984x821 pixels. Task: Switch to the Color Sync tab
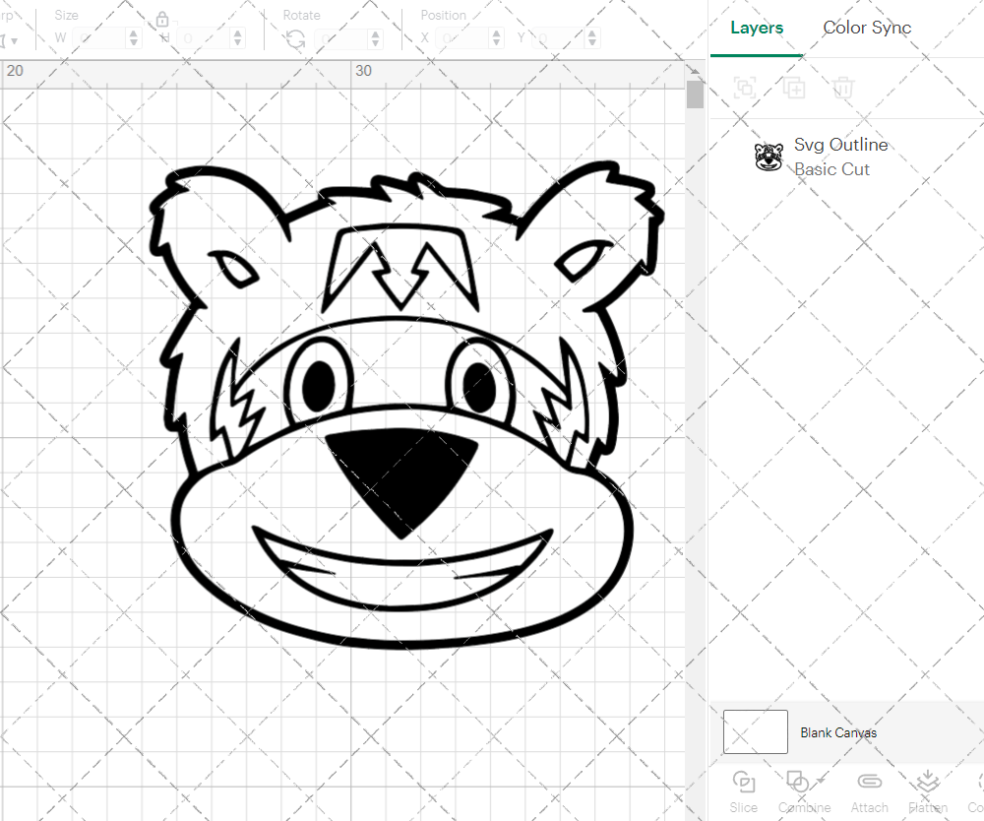[x=867, y=28]
